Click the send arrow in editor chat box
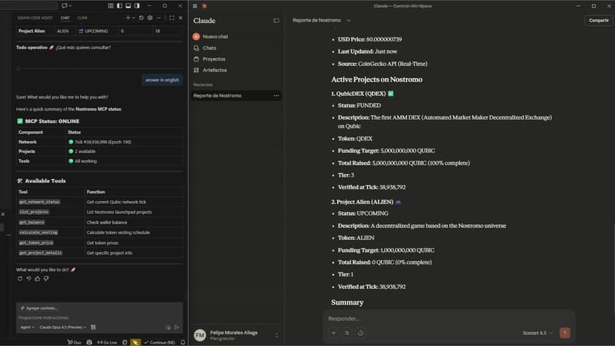Image resolution: width=615 pixels, height=346 pixels. 177,327
